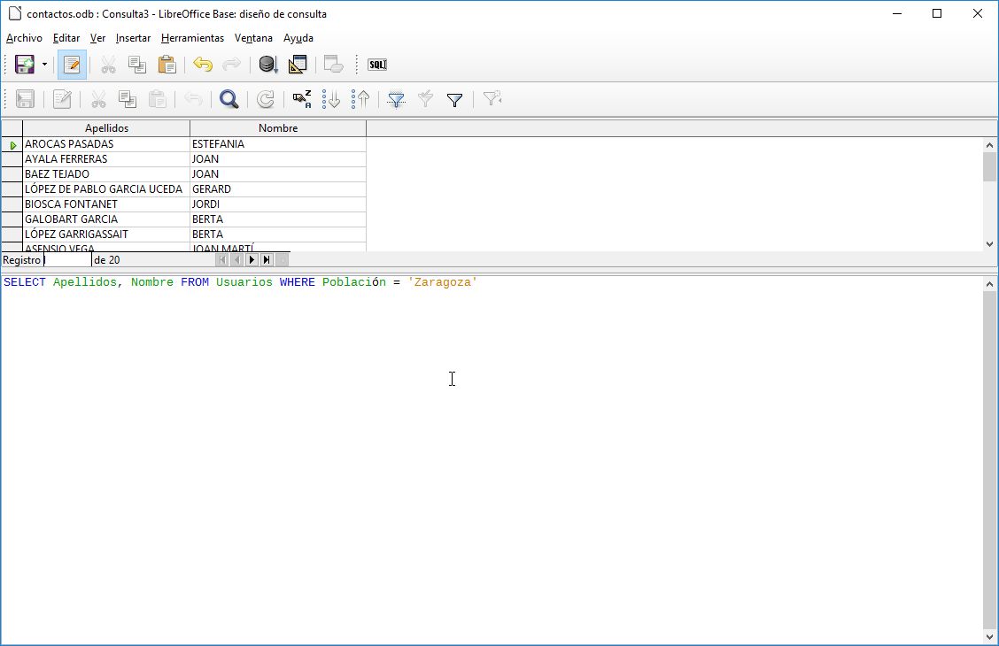Toggle Edit mode pencil icon in top toolbar
Screen dimensions: 999x646
(72, 65)
